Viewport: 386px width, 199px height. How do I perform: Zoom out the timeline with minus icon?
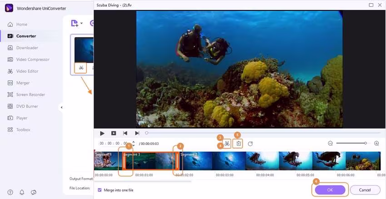pos(330,143)
